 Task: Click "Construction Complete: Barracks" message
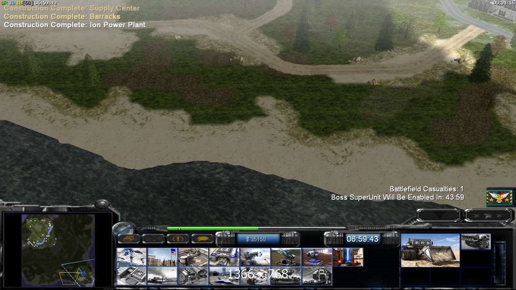click(62, 16)
